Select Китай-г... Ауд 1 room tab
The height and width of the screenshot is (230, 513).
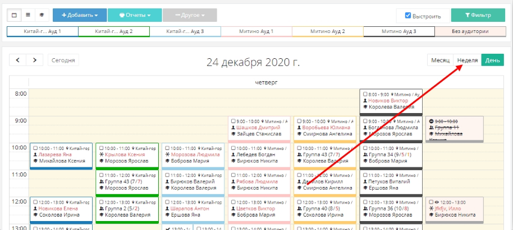tap(43, 32)
